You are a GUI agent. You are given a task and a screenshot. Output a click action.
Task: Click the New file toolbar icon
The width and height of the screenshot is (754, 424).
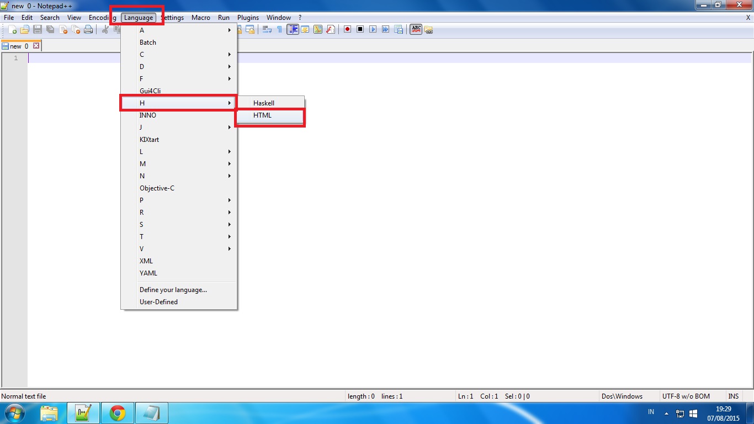(x=12, y=29)
